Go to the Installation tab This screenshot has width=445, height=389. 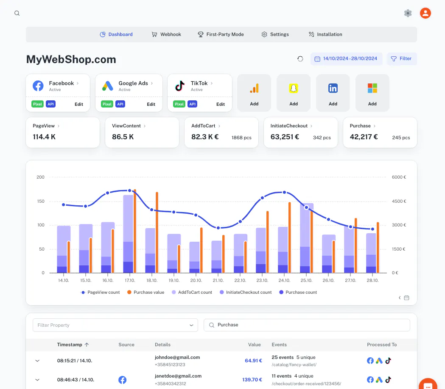pyautogui.click(x=325, y=34)
